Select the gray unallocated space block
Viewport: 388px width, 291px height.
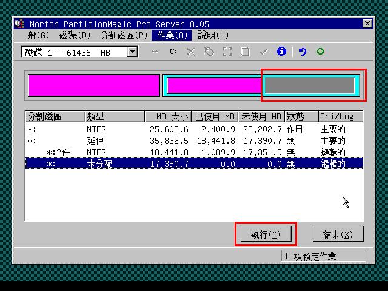click(x=310, y=85)
